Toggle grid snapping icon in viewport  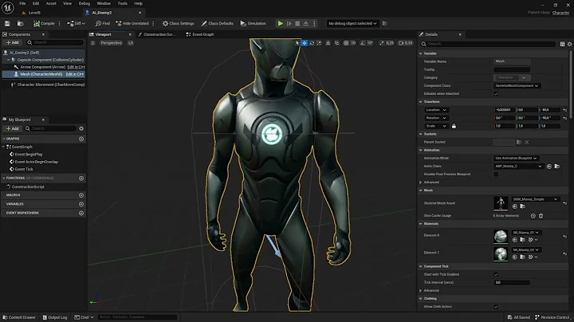pos(346,43)
